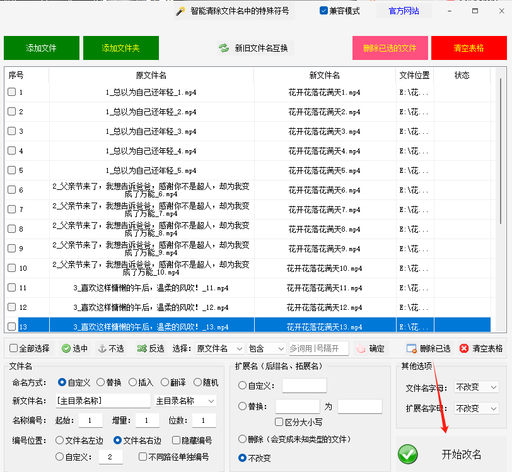The height and width of the screenshot is (472, 512).
Task: Open the 主目录名称 dropdown
Action: [x=185, y=401]
